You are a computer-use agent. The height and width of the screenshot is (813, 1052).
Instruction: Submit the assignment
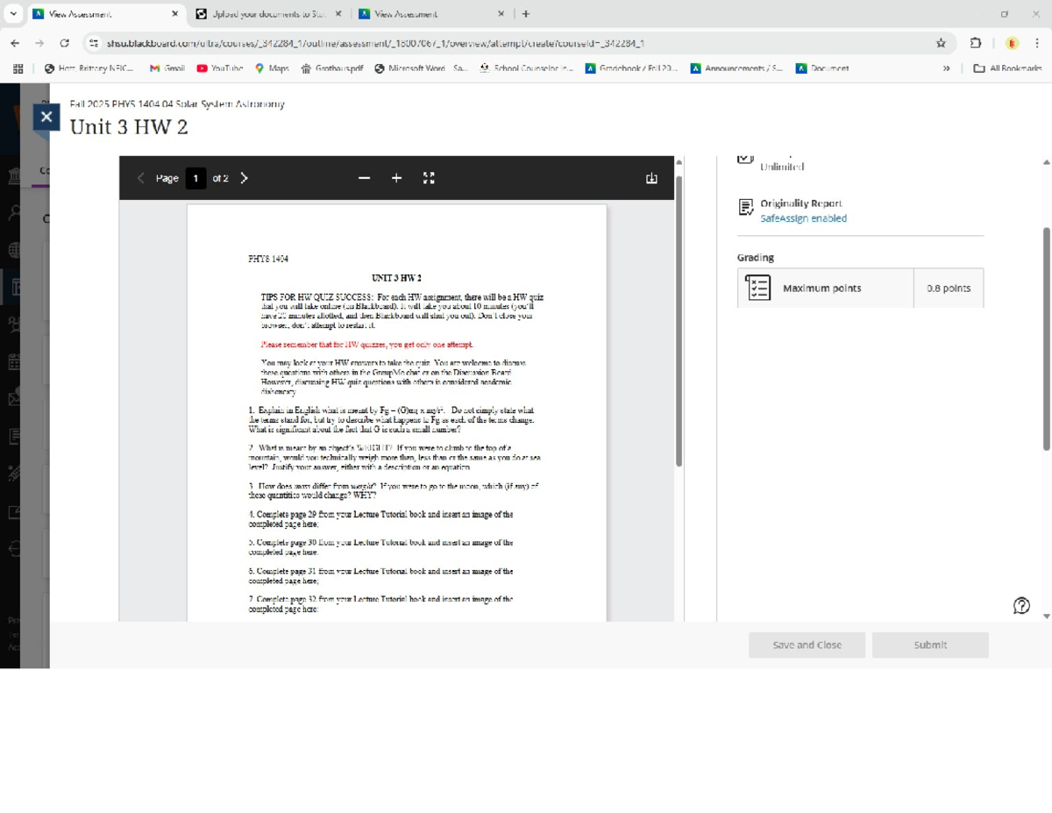pos(930,645)
